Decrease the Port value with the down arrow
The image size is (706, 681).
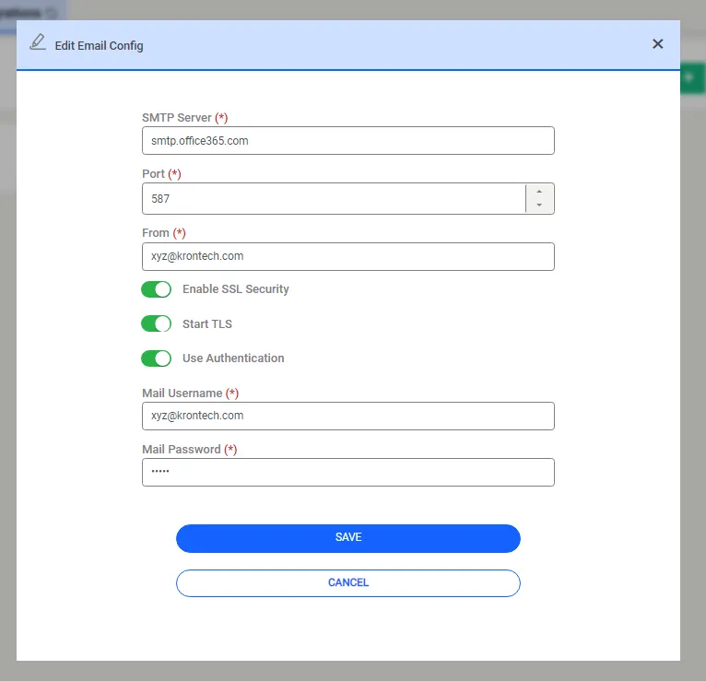pyautogui.click(x=539, y=205)
